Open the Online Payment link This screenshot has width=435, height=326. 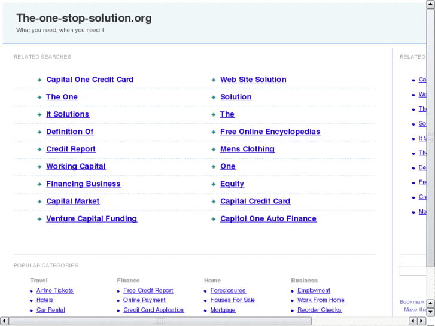tap(145, 300)
